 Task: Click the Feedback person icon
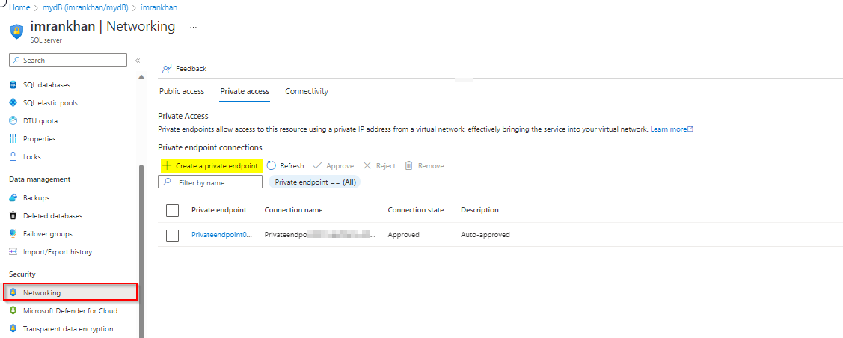167,68
